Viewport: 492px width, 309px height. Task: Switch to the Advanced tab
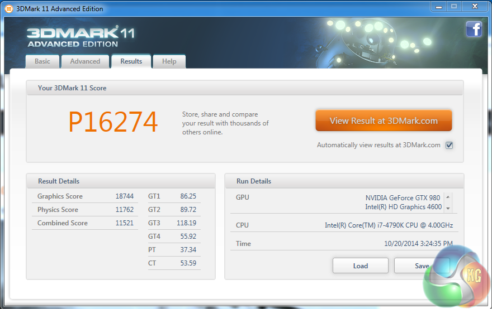(85, 61)
